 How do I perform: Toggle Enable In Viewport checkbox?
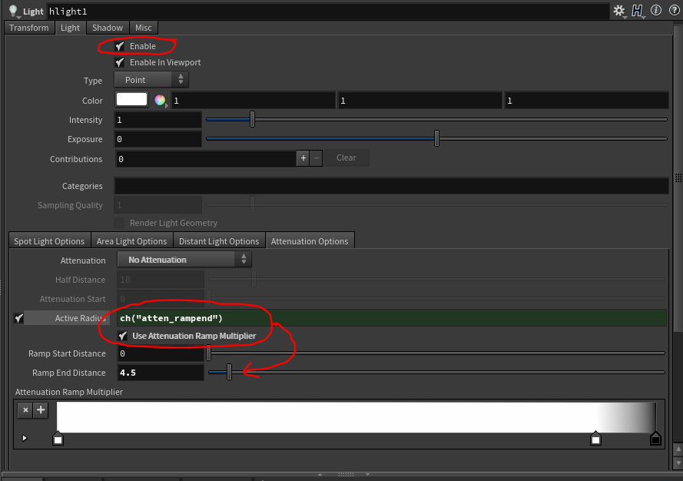click(120, 62)
